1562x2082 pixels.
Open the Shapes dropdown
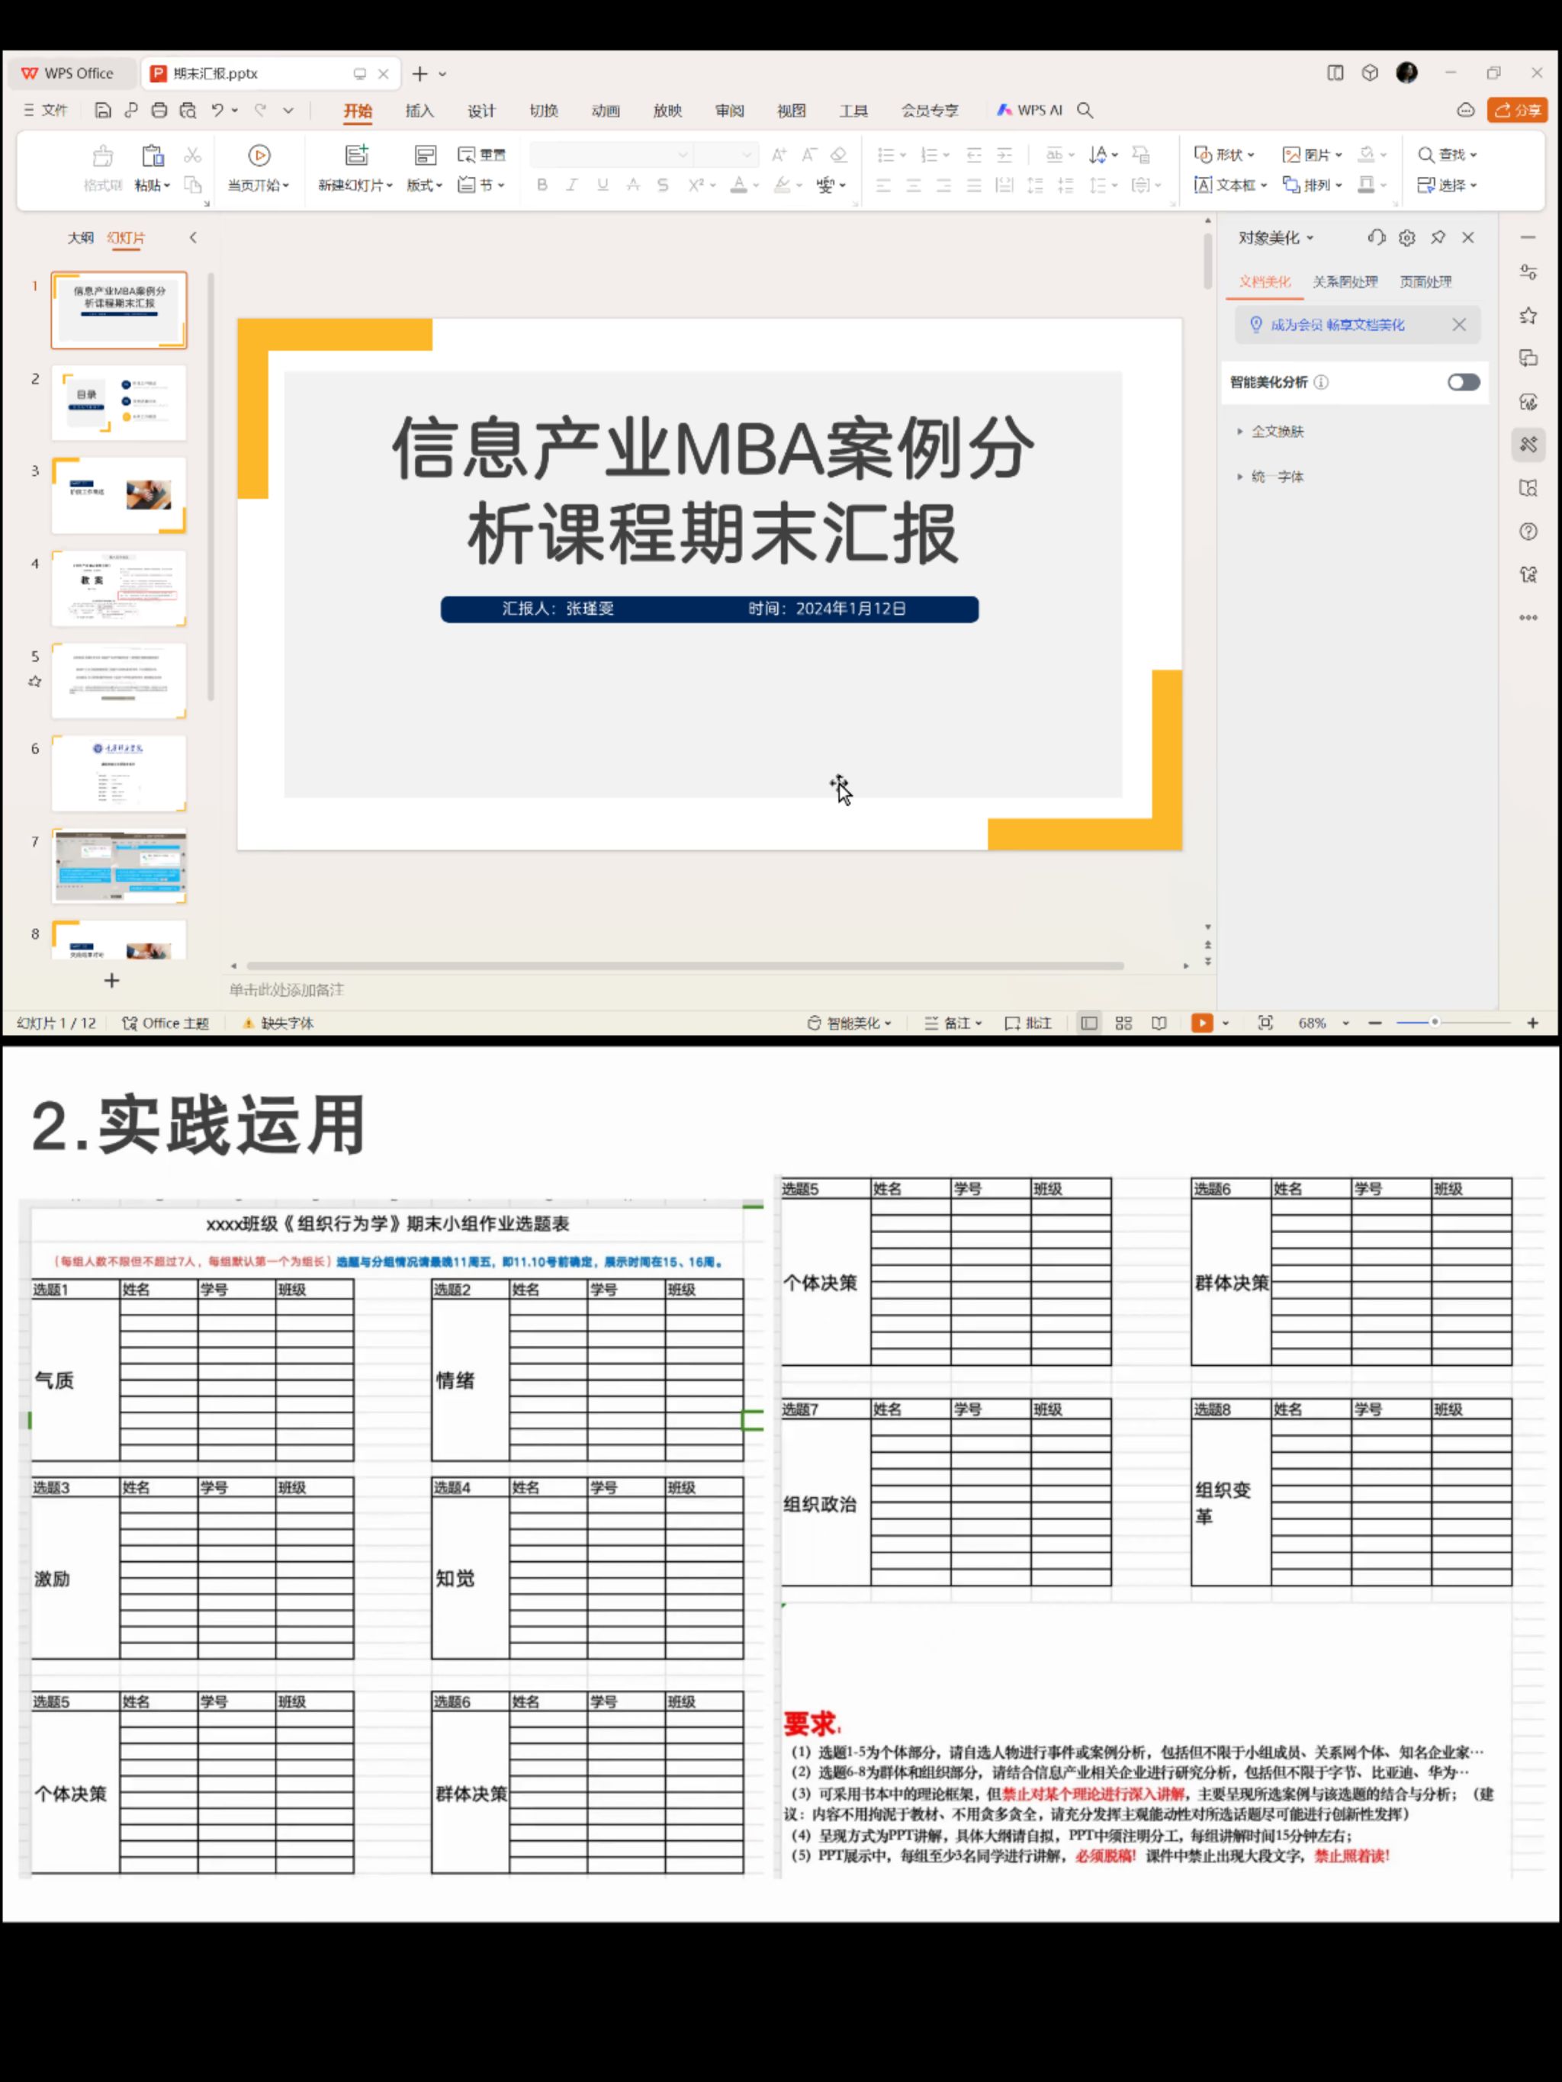(x=1224, y=156)
